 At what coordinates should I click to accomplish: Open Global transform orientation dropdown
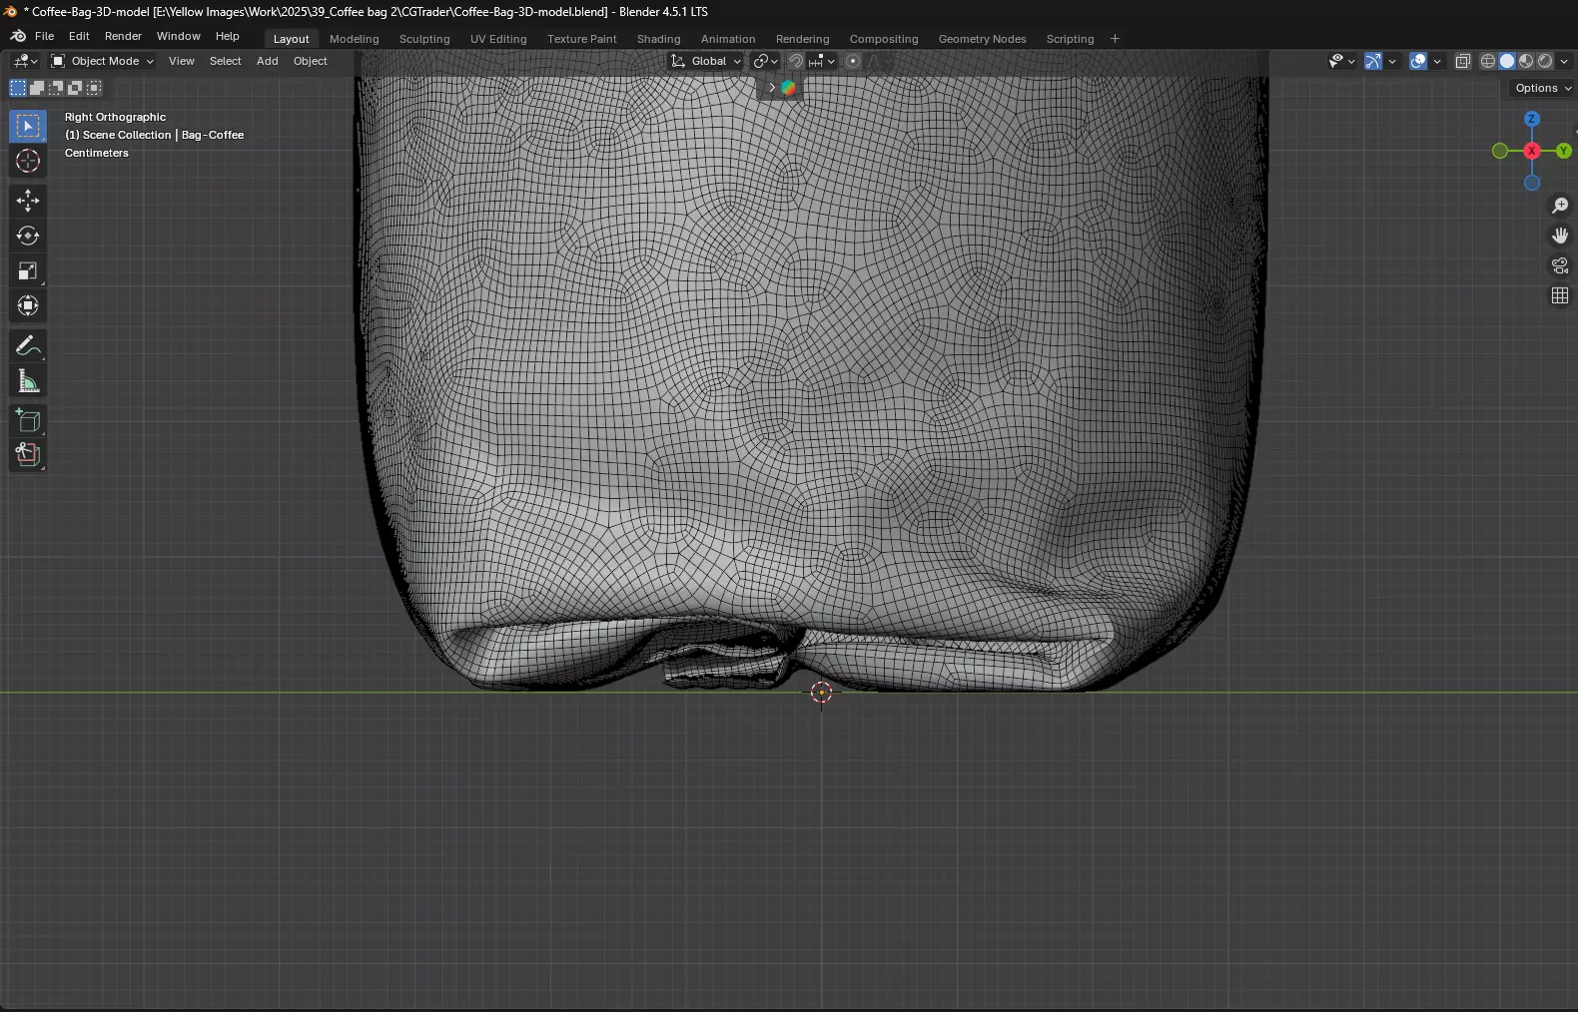click(x=706, y=61)
